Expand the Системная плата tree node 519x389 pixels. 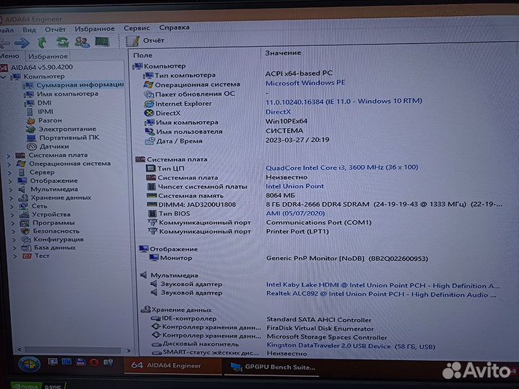[9, 156]
